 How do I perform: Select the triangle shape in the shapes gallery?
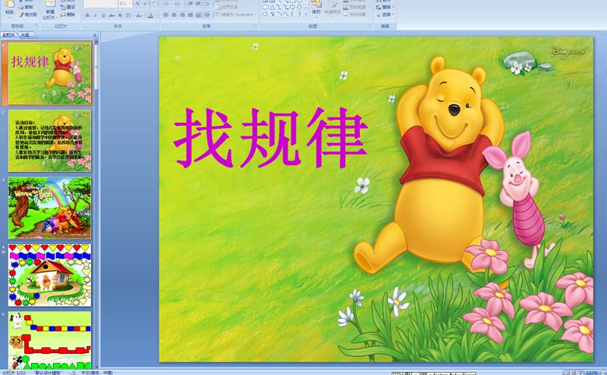tap(272, 7)
